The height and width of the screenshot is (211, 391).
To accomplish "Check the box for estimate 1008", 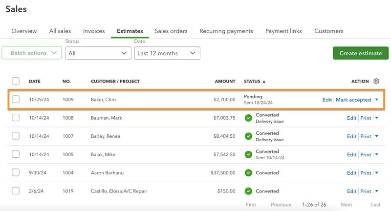I will pyautogui.click(x=16, y=117).
